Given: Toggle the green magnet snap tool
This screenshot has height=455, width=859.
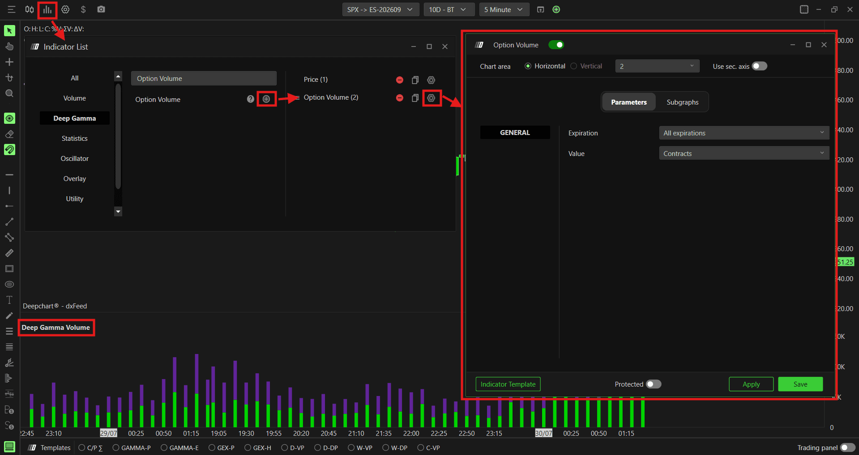Looking at the screenshot, I should tap(9, 149).
